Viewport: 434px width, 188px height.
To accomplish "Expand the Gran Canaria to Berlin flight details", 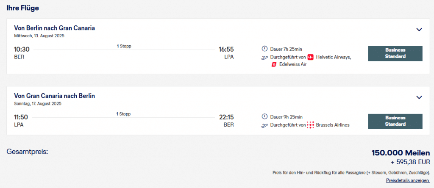I will pos(419,97).
